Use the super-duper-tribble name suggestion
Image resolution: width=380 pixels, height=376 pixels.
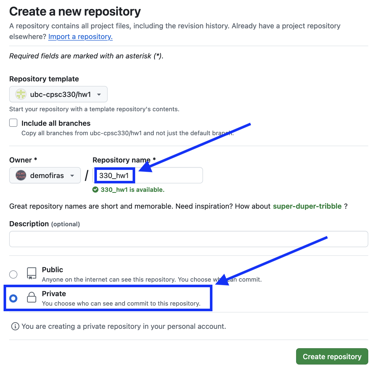(x=307, y=206)
